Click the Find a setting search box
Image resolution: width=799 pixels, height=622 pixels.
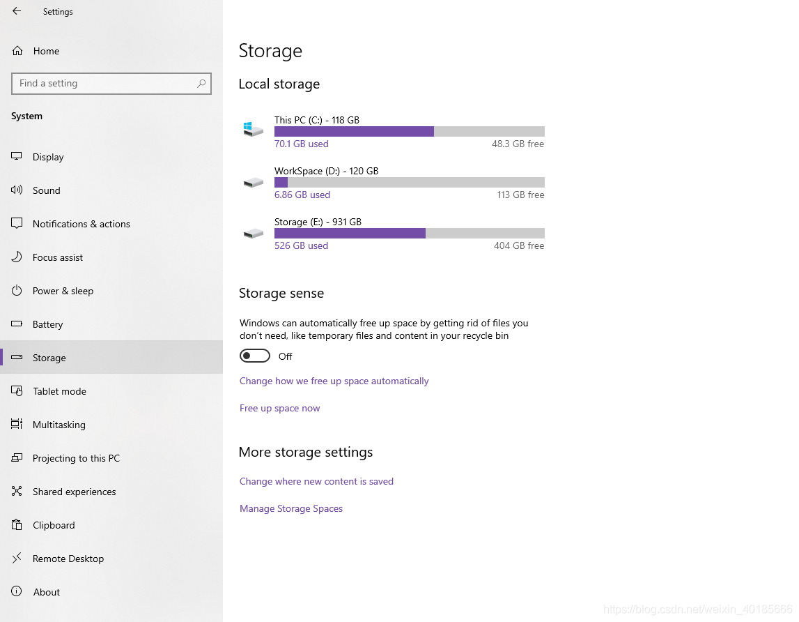(x=111, y=83)
